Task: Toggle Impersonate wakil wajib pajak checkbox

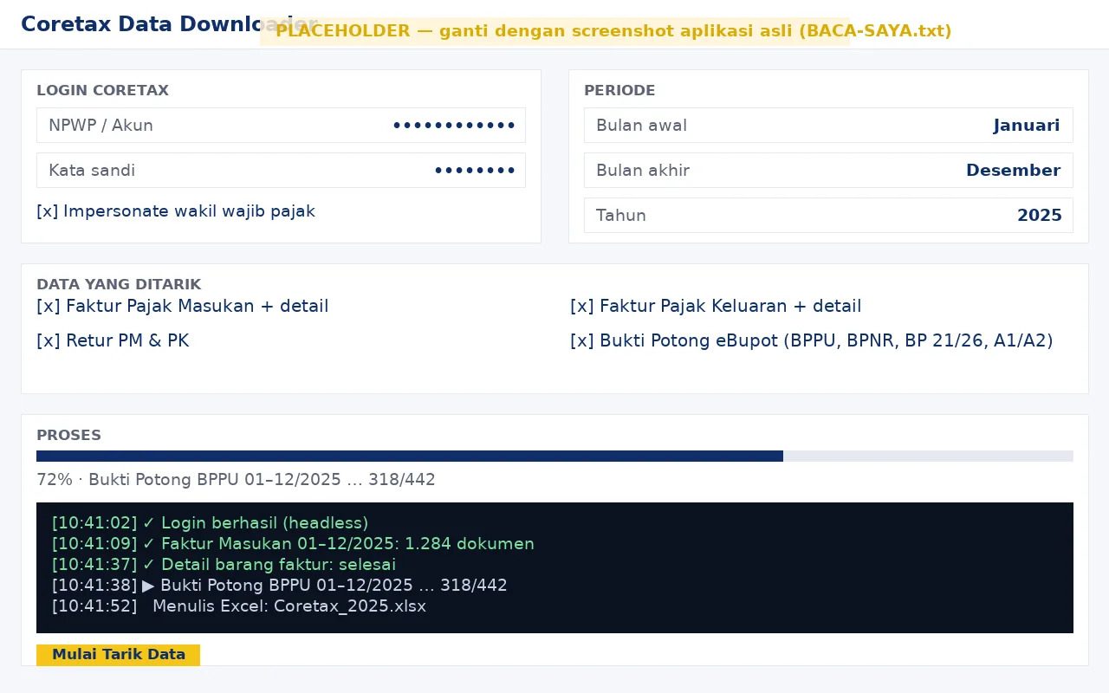Action: [176, 211]
